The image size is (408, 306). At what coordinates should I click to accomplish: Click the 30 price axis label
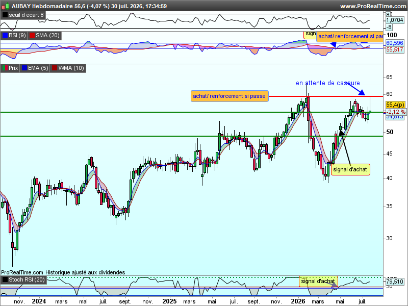(389, 238)
